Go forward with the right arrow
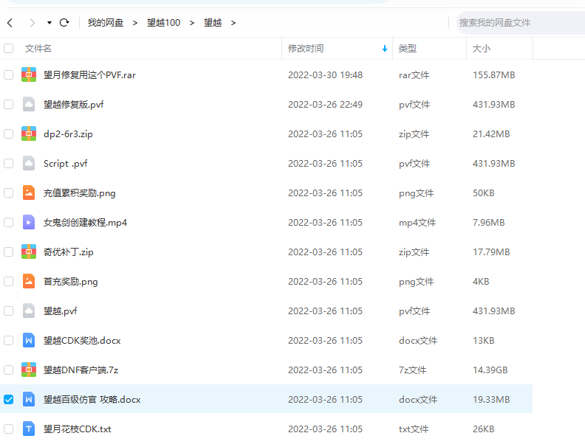585x447 pixels. tap(32, 23)
